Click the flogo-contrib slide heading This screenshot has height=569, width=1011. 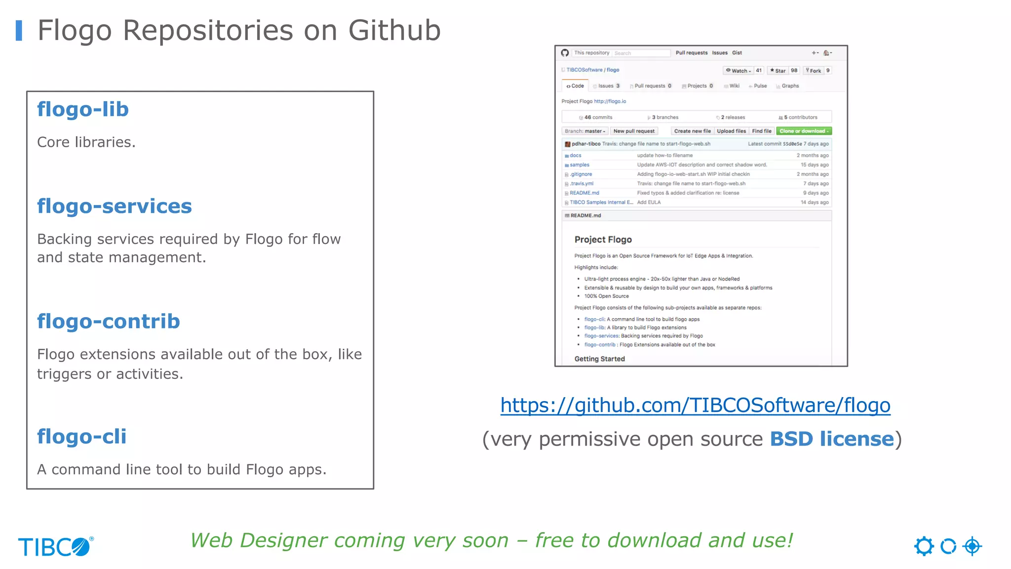click(109, 321)
